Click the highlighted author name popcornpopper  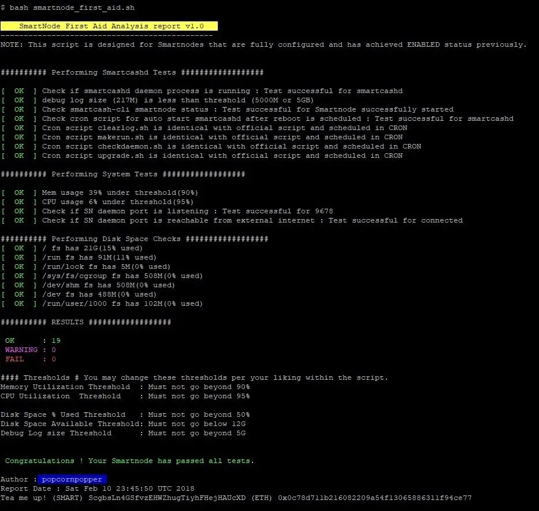(x=72, y=479)
